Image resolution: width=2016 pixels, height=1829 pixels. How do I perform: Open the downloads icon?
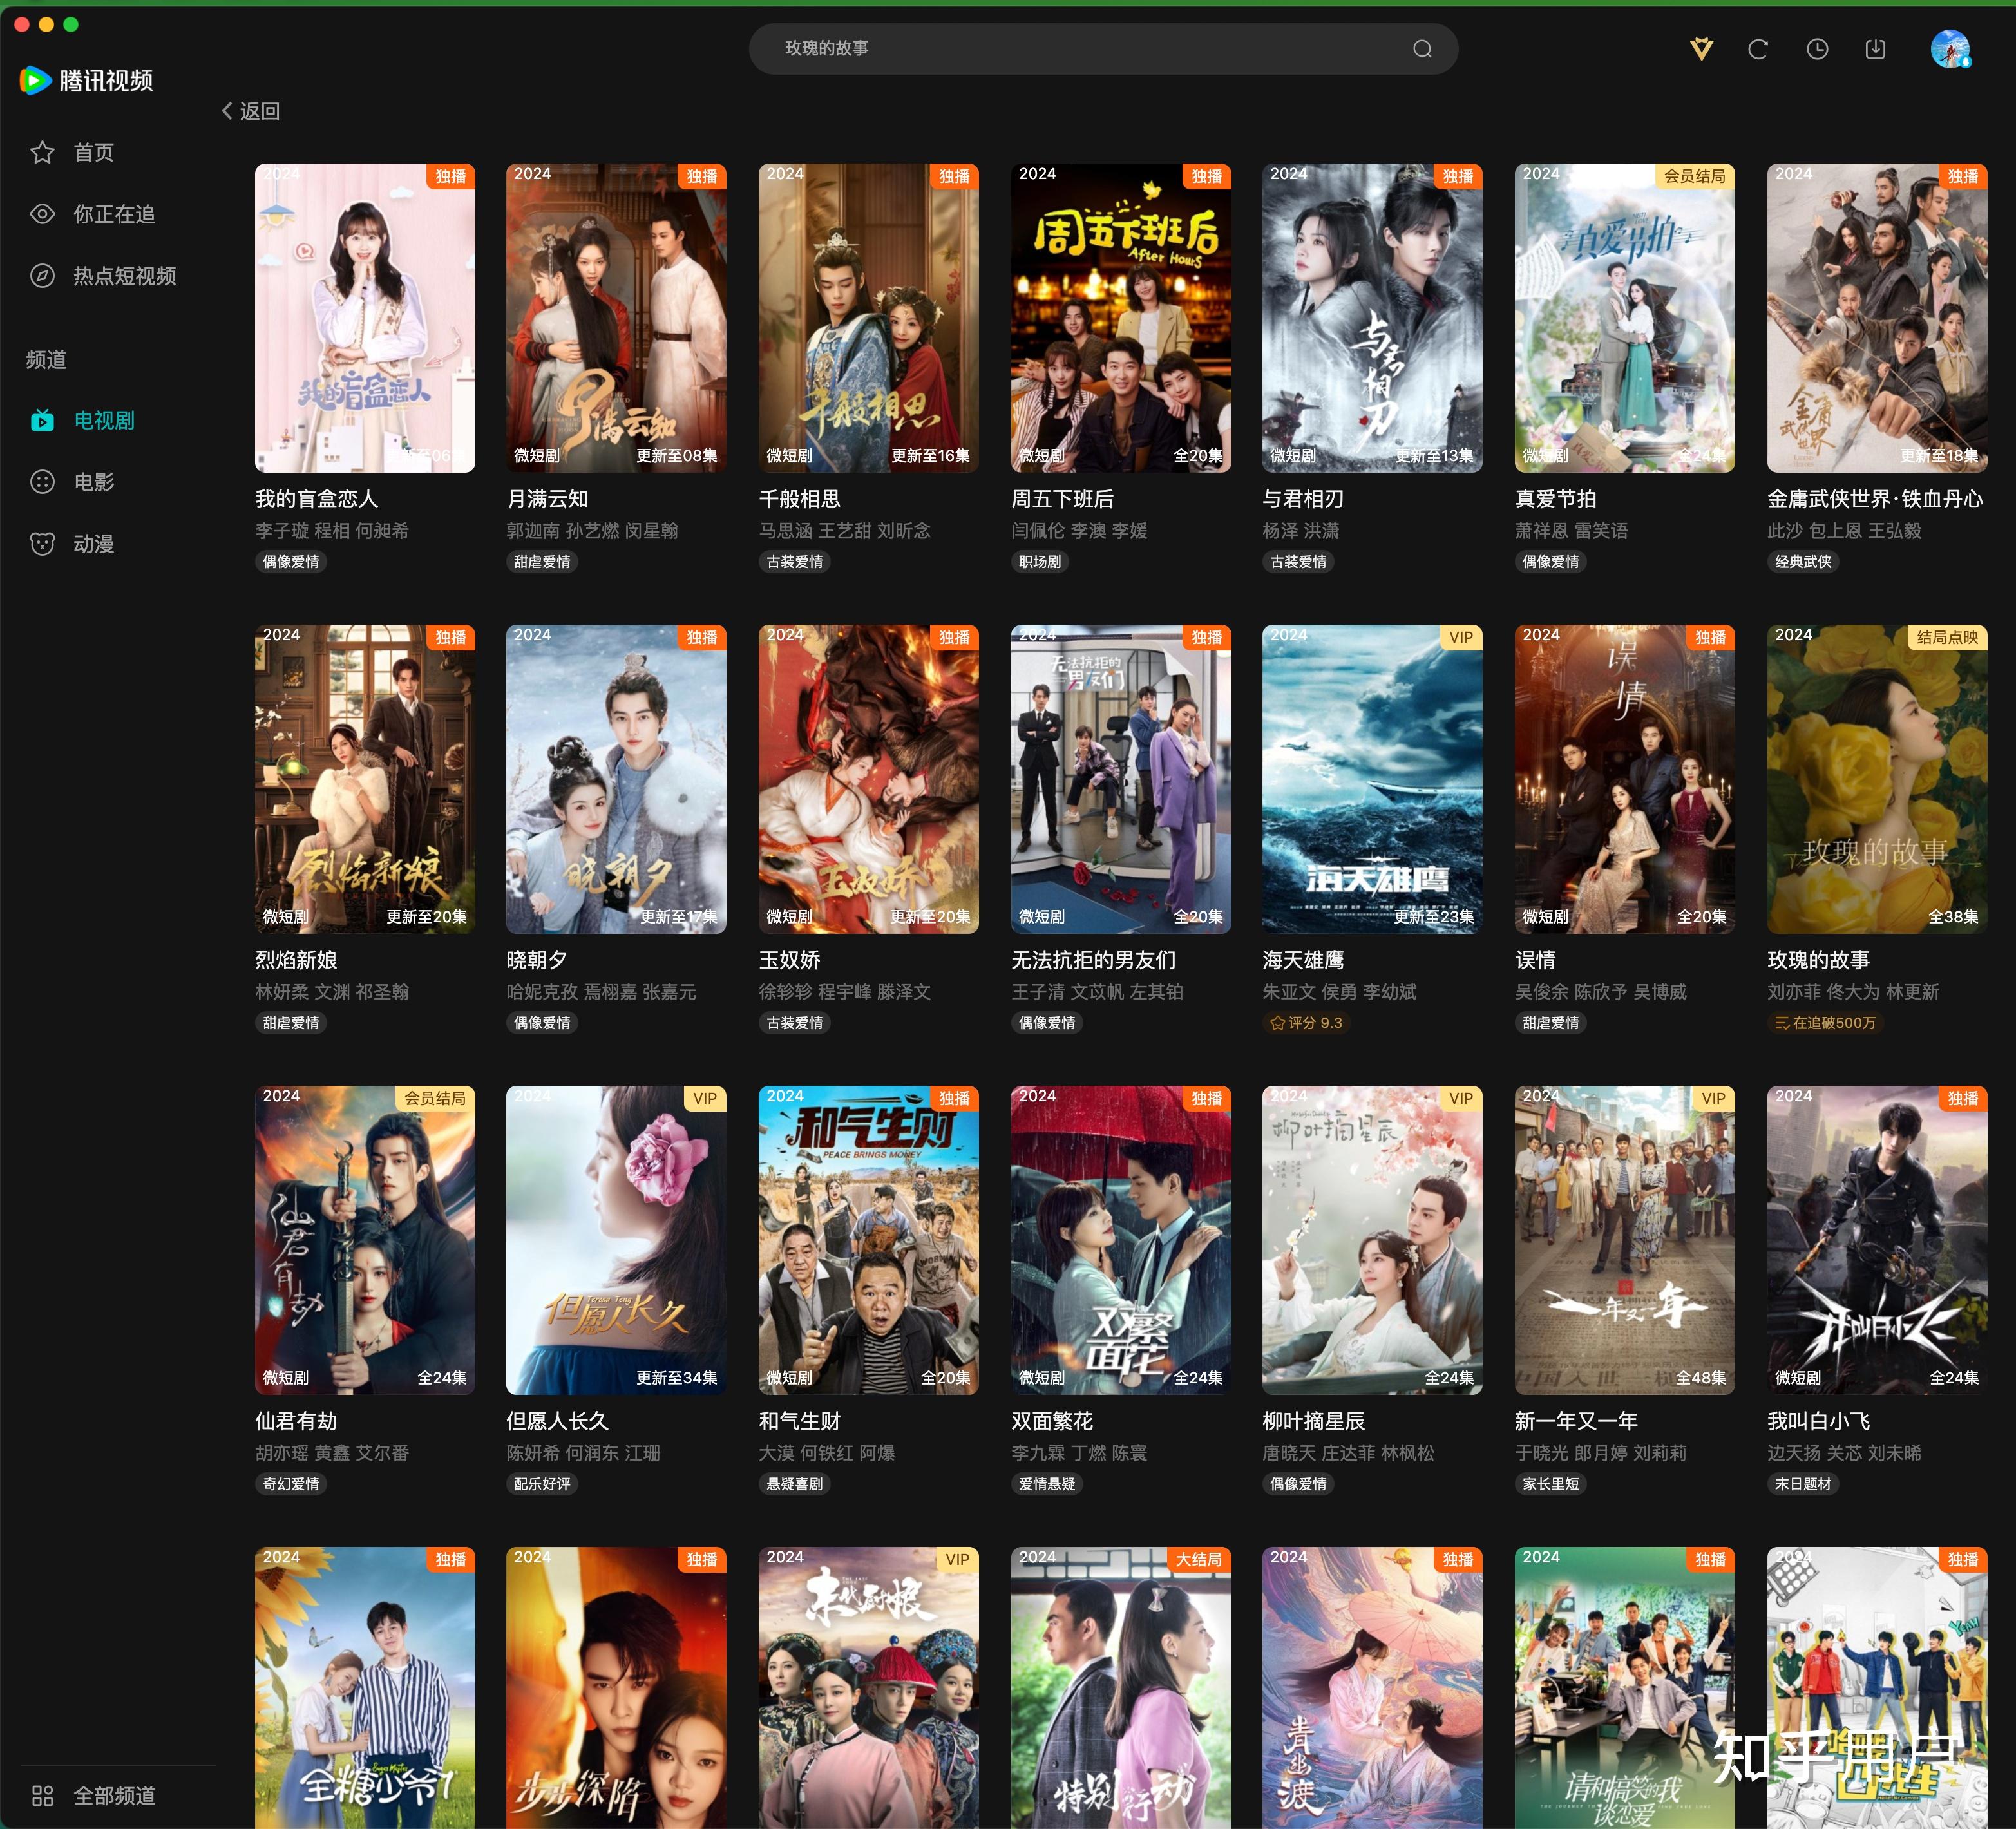(1876, 49)
